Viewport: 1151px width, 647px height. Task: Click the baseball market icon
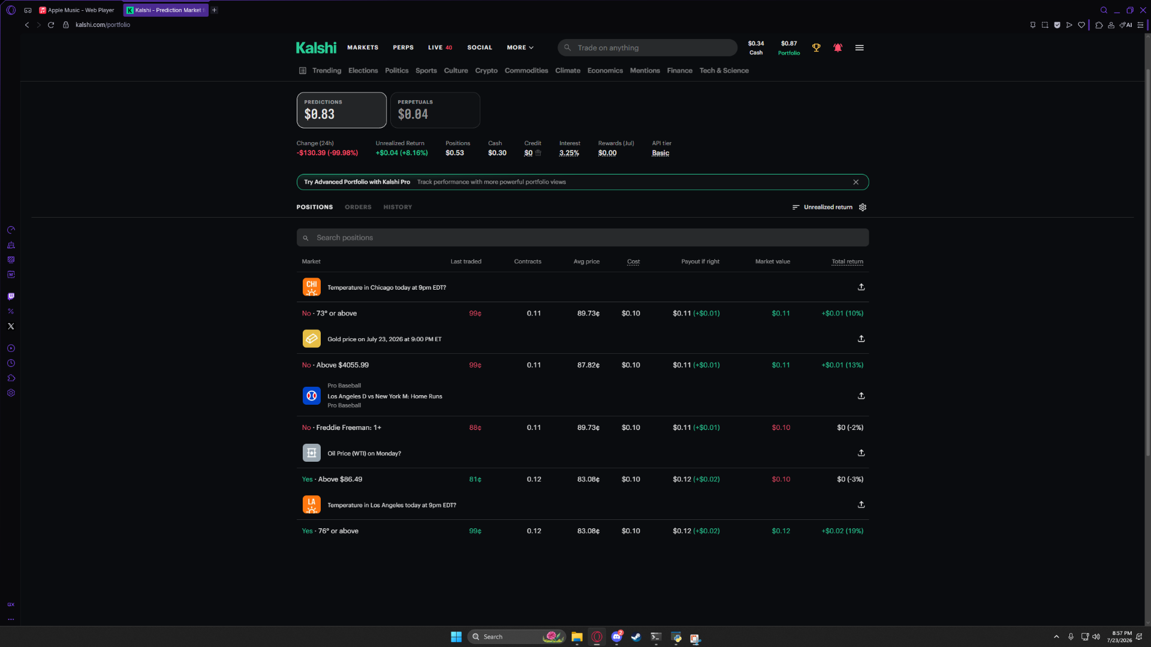pyautogui.click(x=312, y=396)
